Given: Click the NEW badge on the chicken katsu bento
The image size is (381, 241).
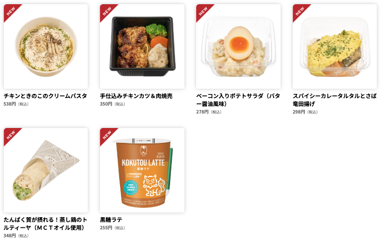Looking at the screenshot, I should tap(107, 11).
